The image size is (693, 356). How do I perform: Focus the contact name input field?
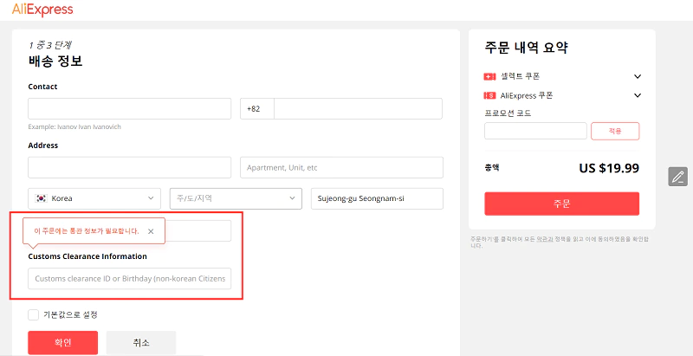[x=129, y=108]
